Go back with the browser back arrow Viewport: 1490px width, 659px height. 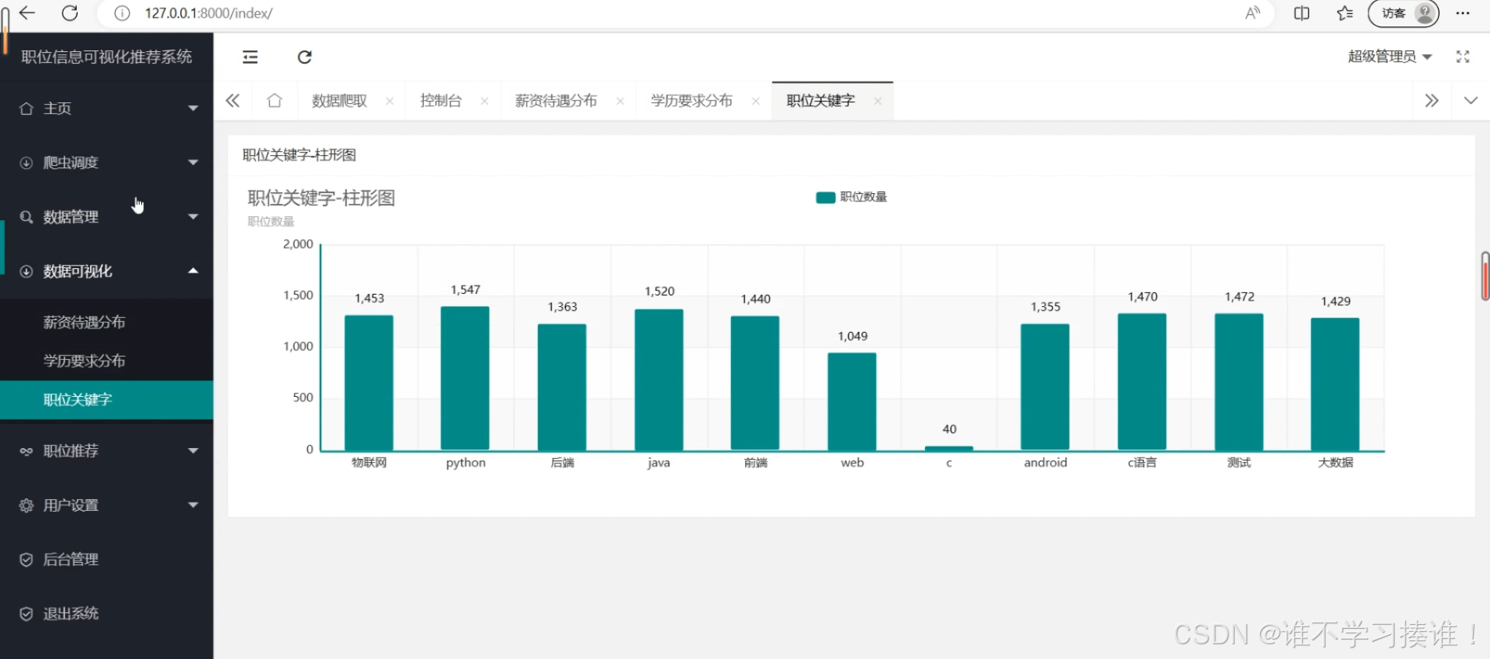pyautogui.click(x=27, y=12)
